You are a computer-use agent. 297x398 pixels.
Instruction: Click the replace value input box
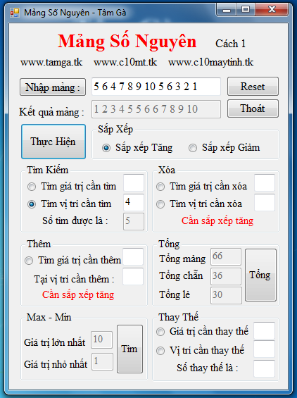[265, 331]
